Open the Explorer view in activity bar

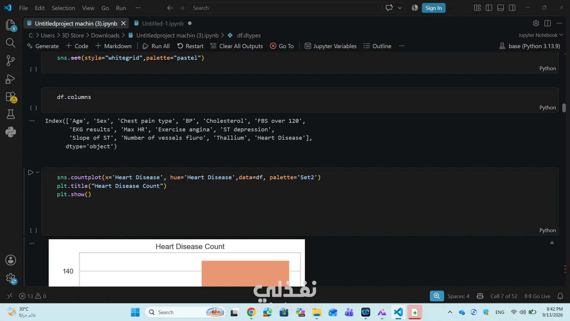coord(11,25)
